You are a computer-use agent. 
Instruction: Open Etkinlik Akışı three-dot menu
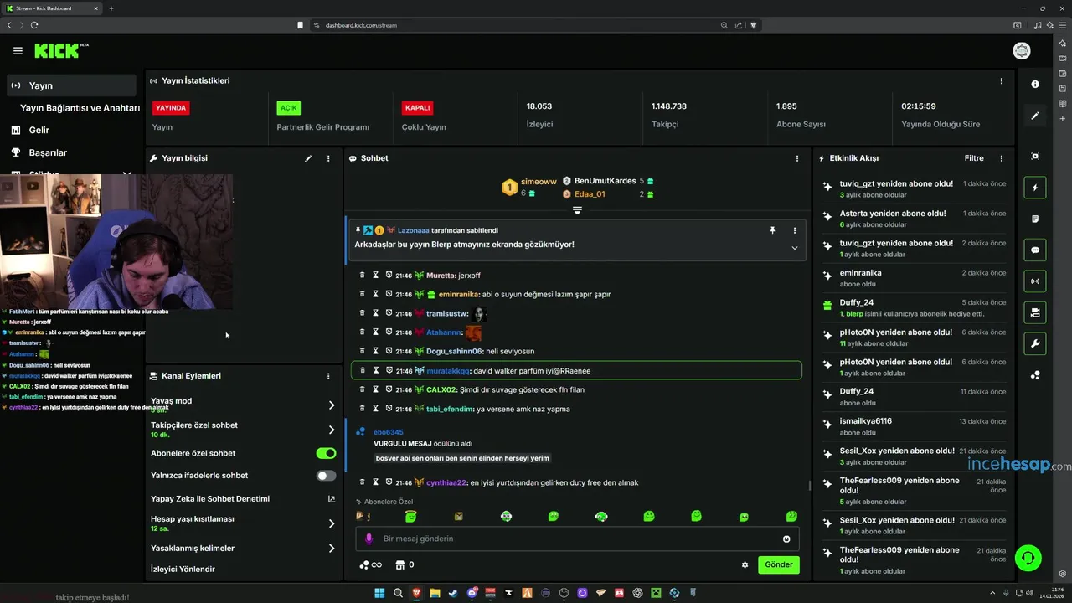coord(1002,158)
